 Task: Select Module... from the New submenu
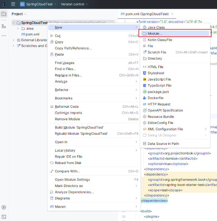tap(155, 34)
